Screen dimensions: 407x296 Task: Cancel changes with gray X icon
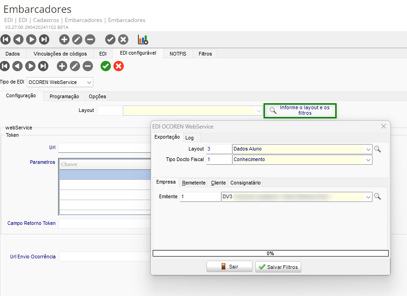[x=123, y=39]
